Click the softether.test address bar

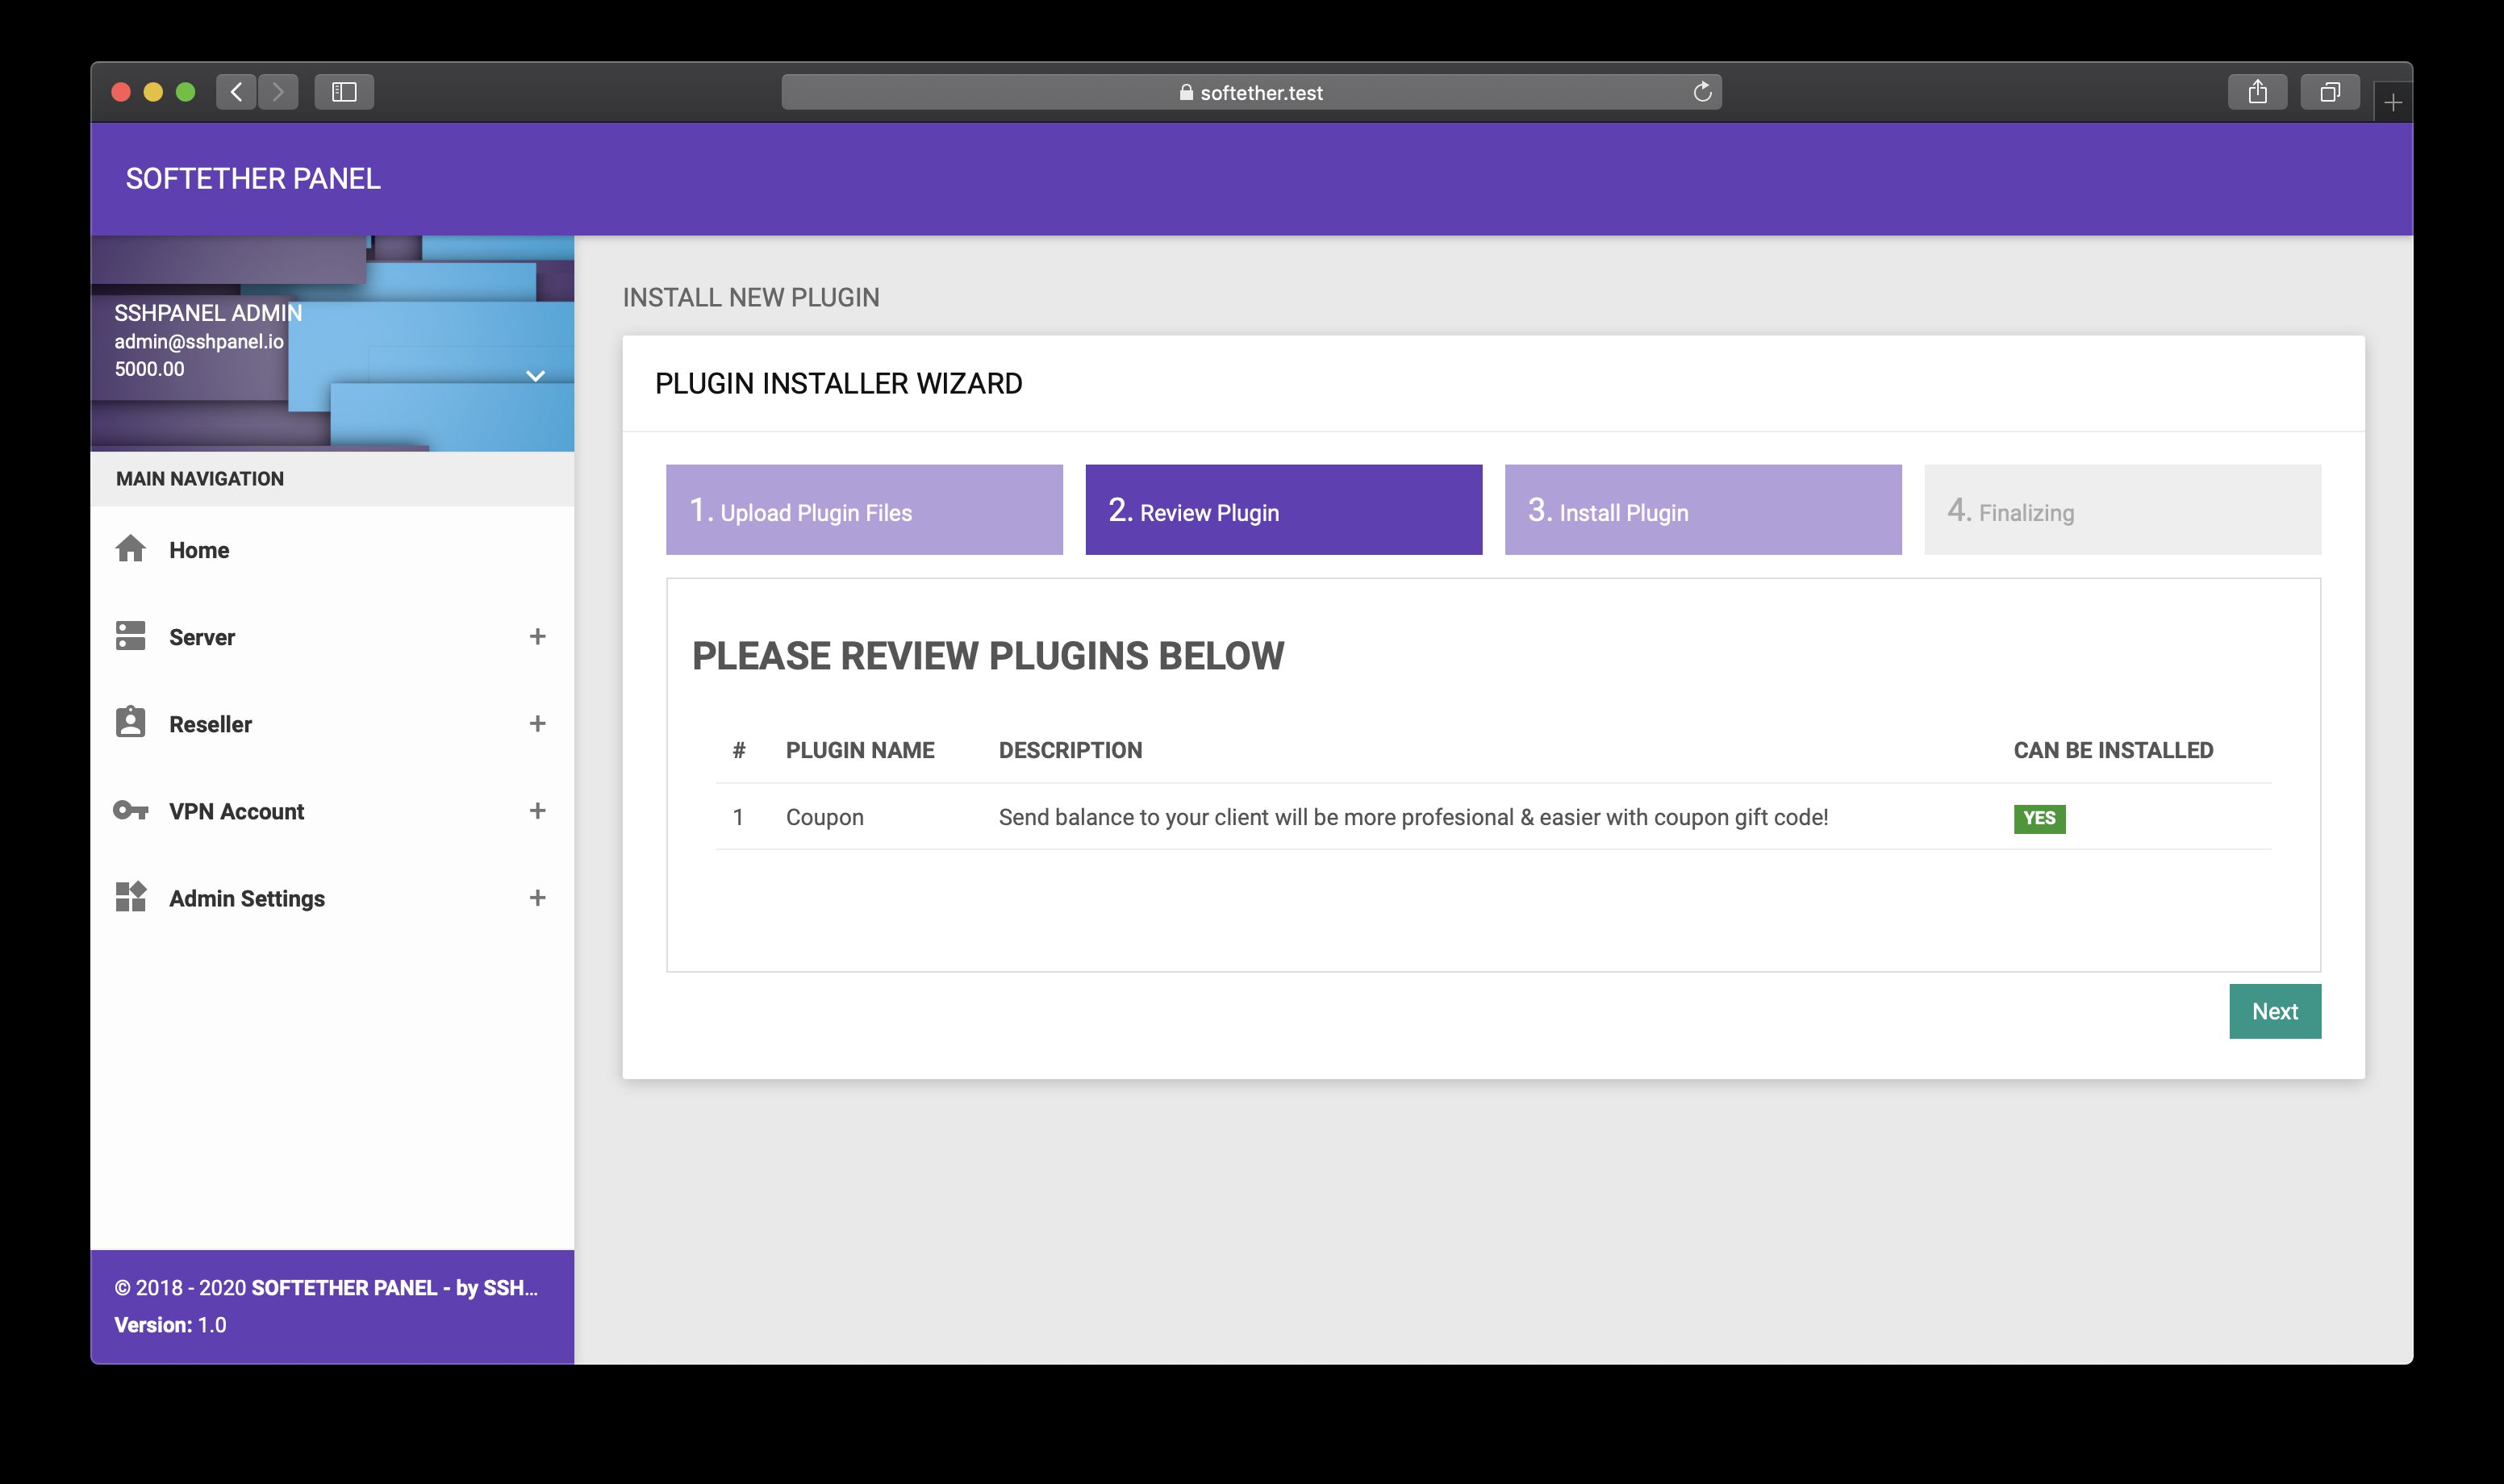pos(1251,92)
